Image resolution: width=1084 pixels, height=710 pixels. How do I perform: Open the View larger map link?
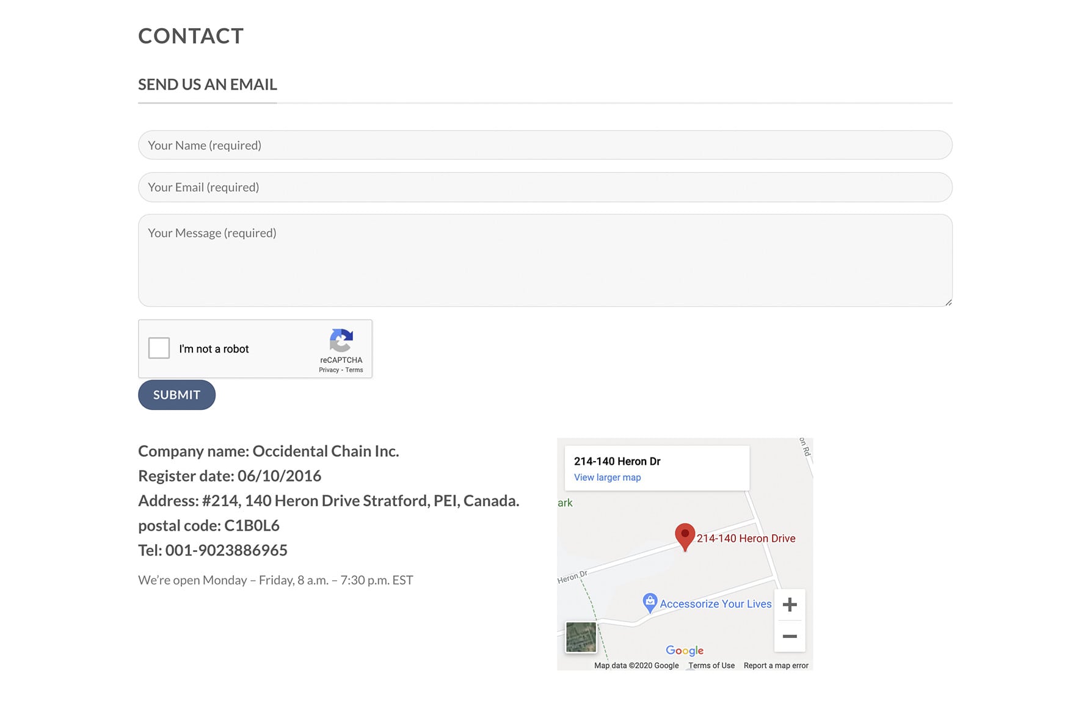[607, 478]
